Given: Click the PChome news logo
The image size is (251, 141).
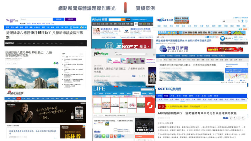Looking at the screenshot, I should pyautogui.click(x=99, y=19).
